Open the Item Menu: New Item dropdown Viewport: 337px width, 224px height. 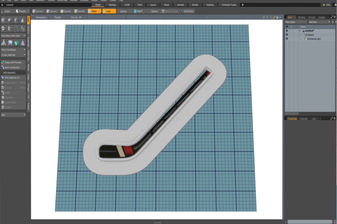tap(13, 36)
